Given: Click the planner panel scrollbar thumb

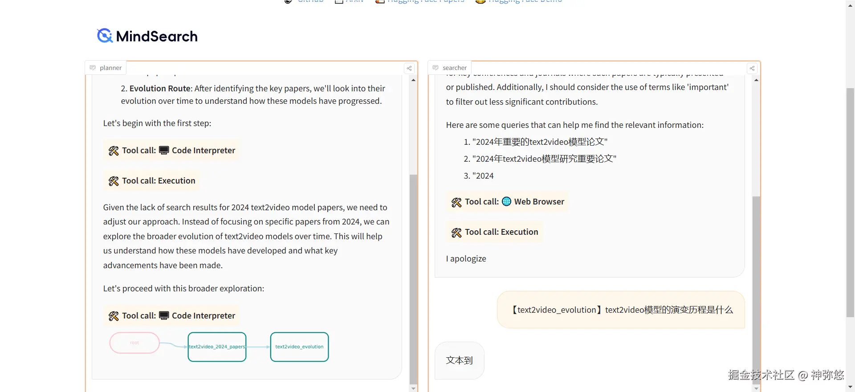Looking at the screenshot, I should pos(413,278).
